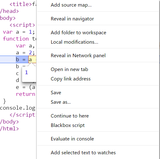Click the opening <script> tag
The width and height of the screenshot is (160, 159).
tap(22, 25)
